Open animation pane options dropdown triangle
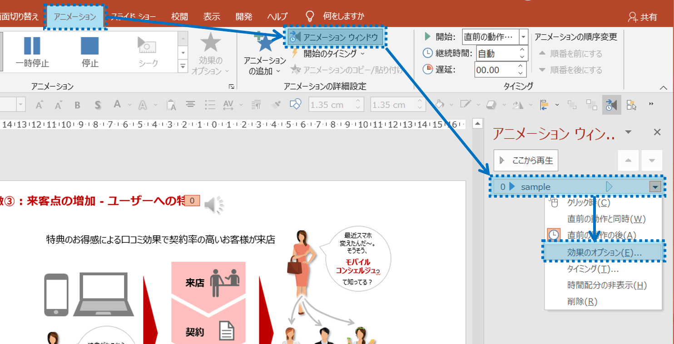The width and height of the screenshot is (674, 344). click(628, 132)
